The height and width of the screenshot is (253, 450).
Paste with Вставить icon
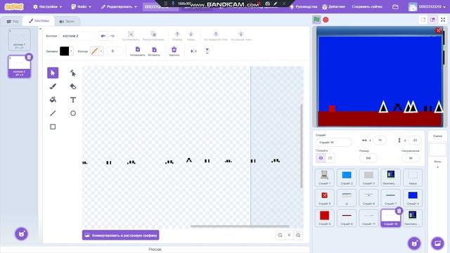(154, 51)
